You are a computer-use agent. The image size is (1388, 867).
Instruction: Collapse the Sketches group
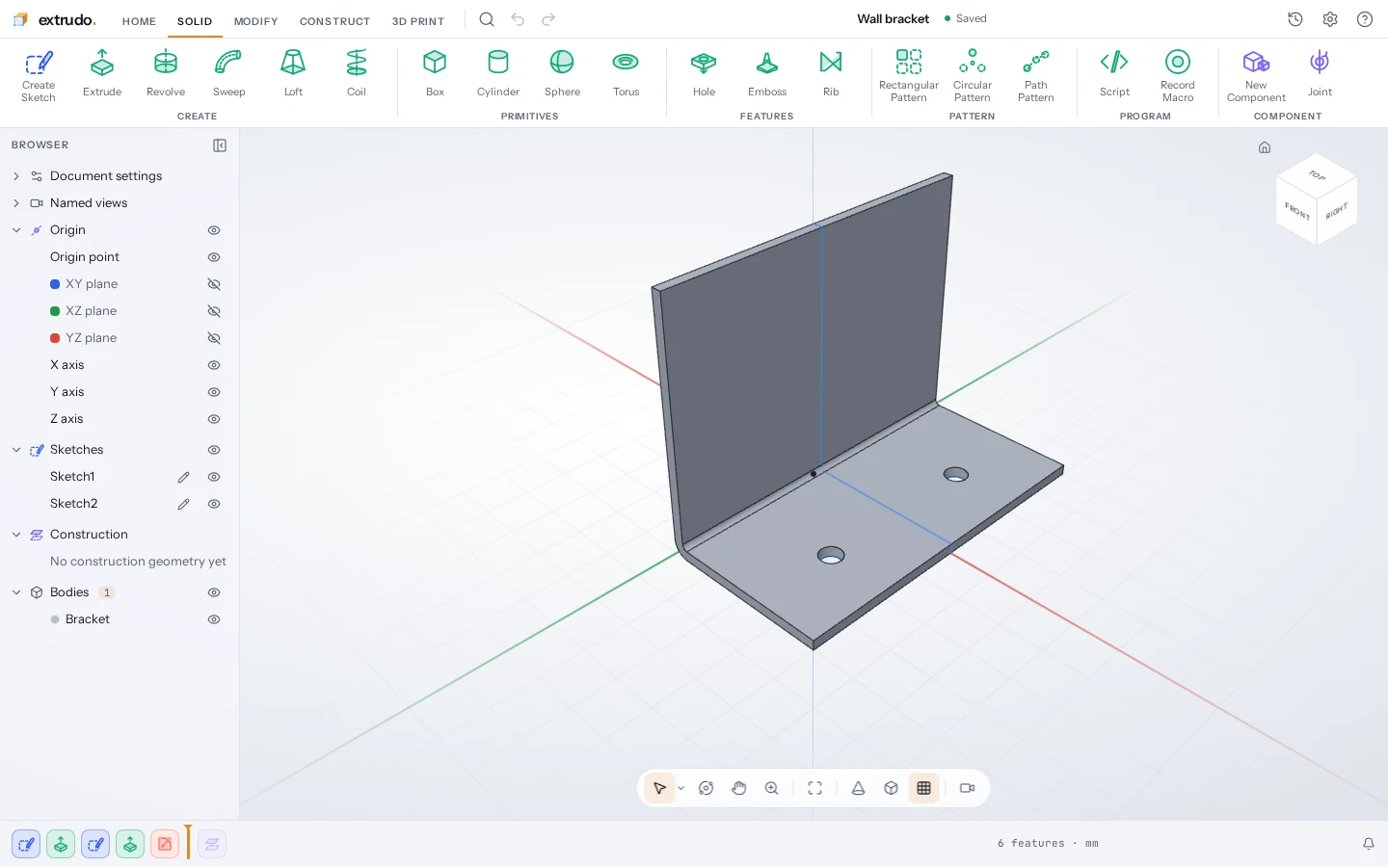click(x=16, y=450)
